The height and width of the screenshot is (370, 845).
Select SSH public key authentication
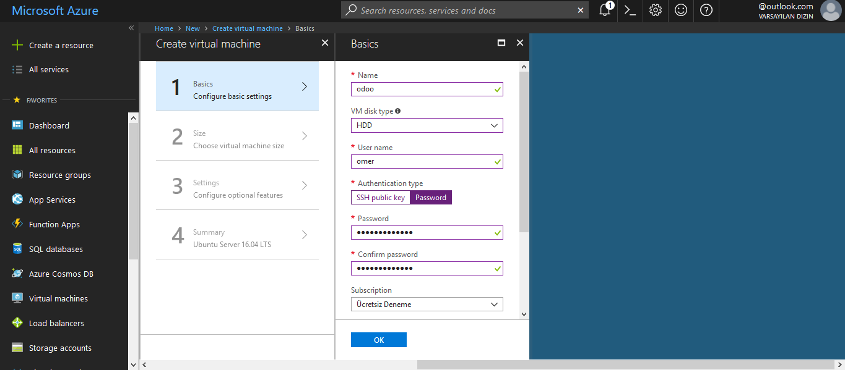click(x=381, y=198)
